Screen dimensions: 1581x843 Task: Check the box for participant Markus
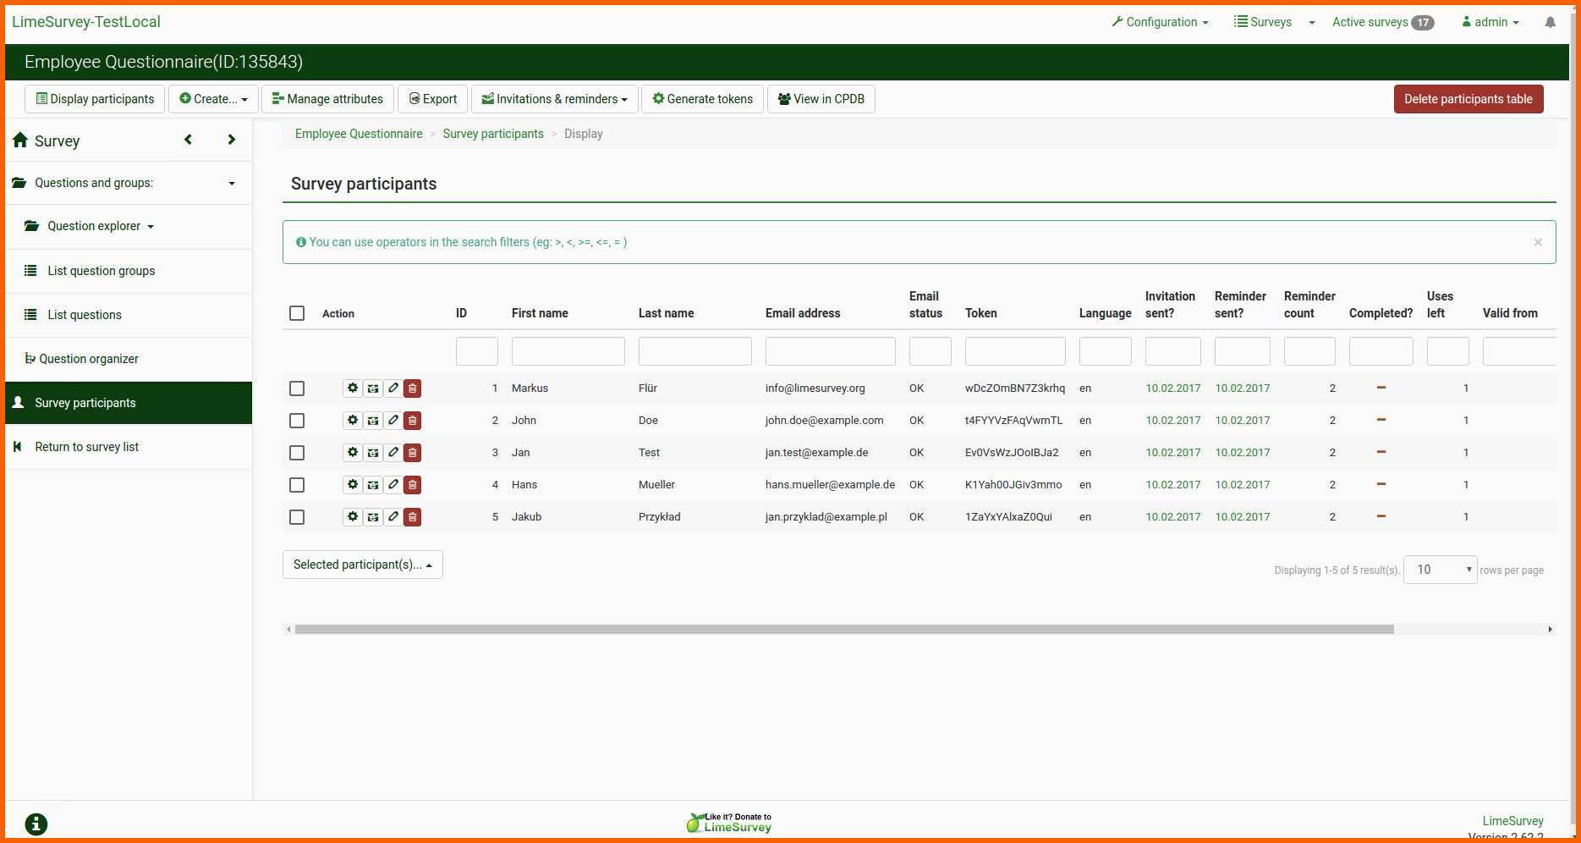point(297,388)
